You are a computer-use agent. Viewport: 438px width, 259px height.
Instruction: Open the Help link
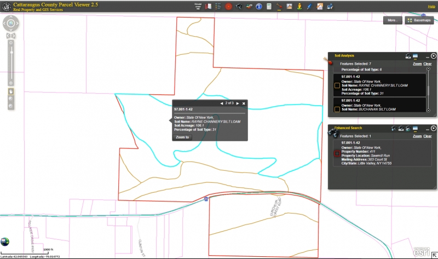(431, 7)
